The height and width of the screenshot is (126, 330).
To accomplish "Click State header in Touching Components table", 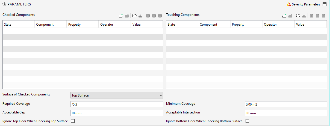I will coord(182,25).
